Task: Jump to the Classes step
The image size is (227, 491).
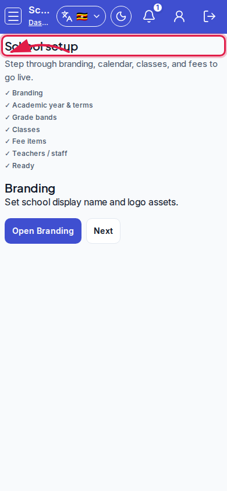Action: click(22, 130)
